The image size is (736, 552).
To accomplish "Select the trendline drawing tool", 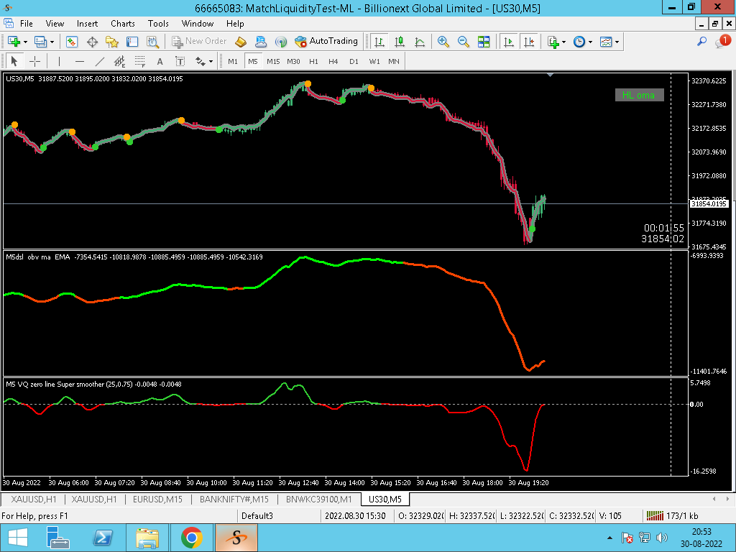I will pos(99,62).
